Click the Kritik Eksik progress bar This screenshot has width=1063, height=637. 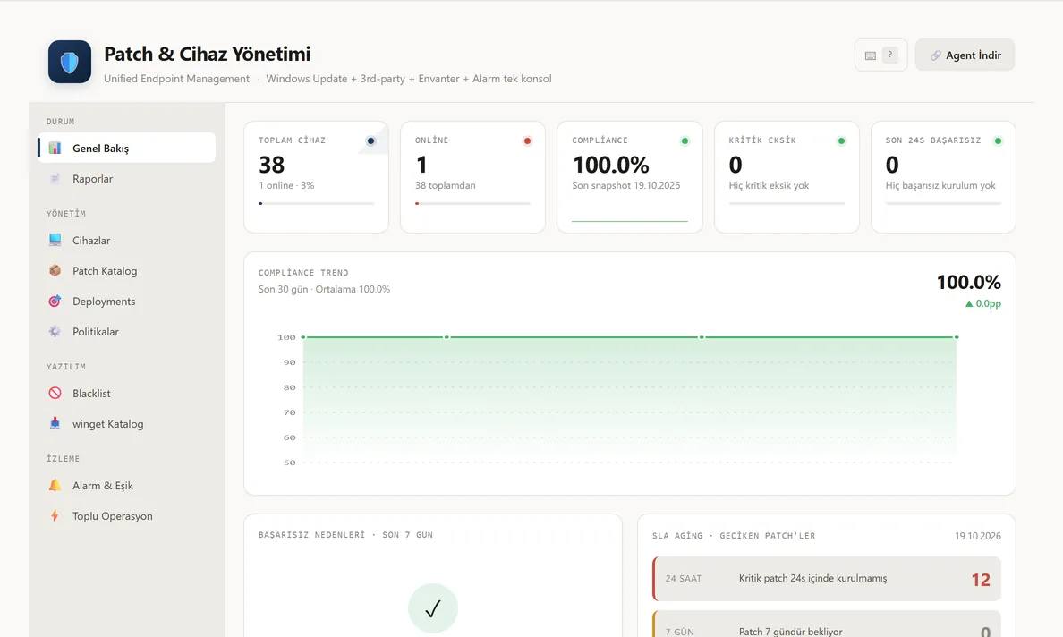[787, 203]
